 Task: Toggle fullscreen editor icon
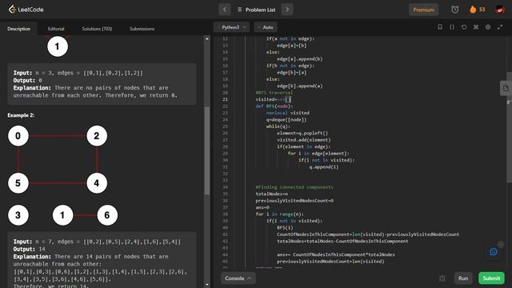(500, 27)
